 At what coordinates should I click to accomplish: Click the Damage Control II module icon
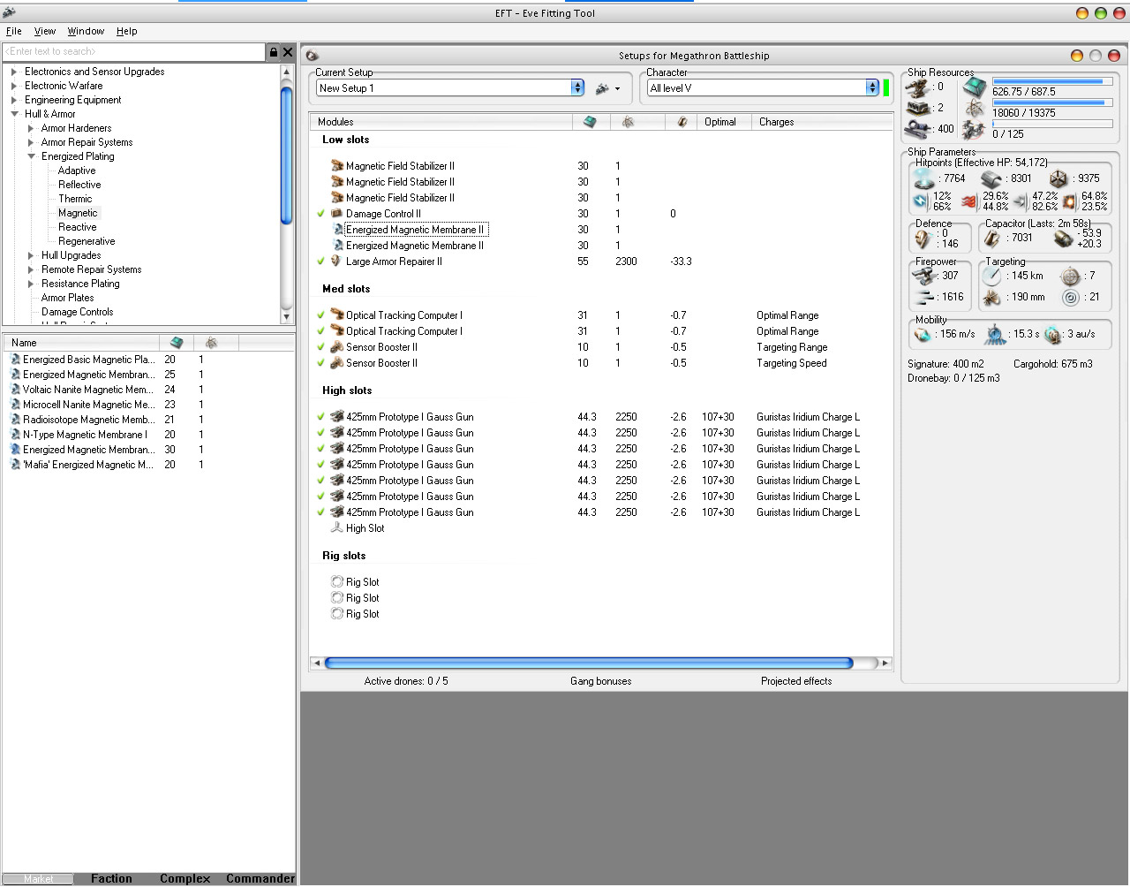[x=336, y=214]
